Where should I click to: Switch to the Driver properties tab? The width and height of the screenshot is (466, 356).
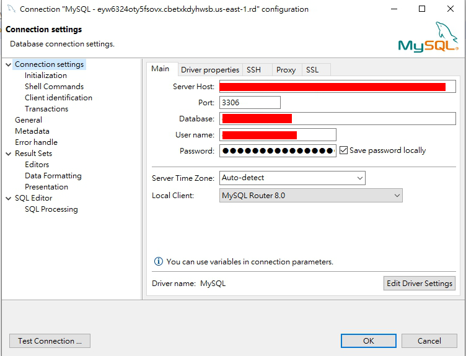[x=210, y=70]
